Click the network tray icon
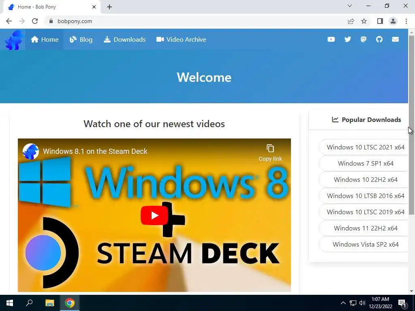 353,303
